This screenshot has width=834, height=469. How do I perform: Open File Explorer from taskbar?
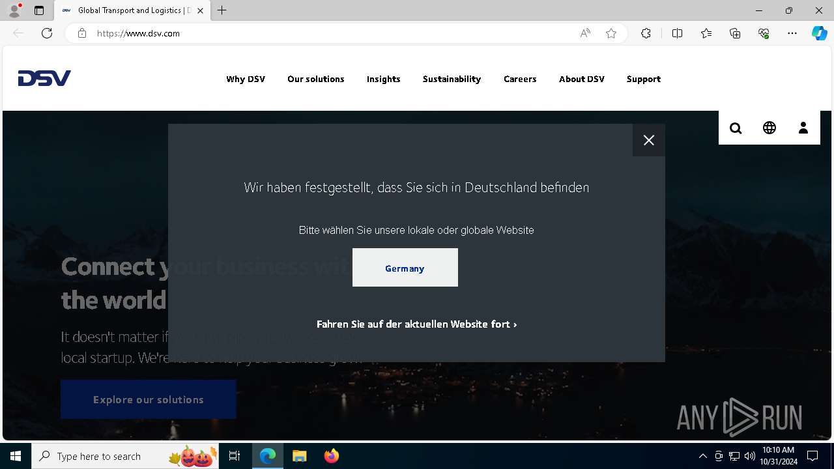[300, 456]
